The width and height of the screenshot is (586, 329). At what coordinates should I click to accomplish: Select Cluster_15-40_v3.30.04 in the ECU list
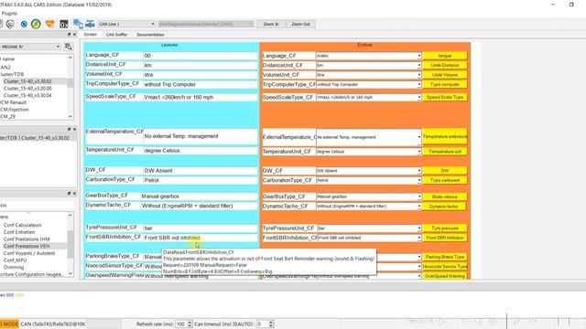[x=27, y=95]
